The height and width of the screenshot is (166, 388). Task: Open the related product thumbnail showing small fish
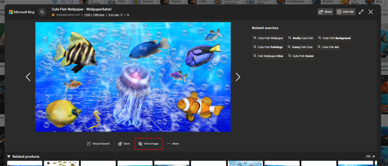point(61,163)
